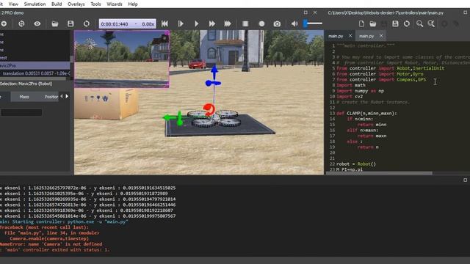Screen dimensions: 470x264
Task: Switch to the second main.py tab
Action: (x=366, y=36)
